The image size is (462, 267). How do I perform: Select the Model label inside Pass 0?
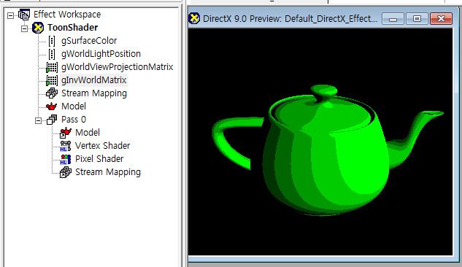tap(88, 133)
